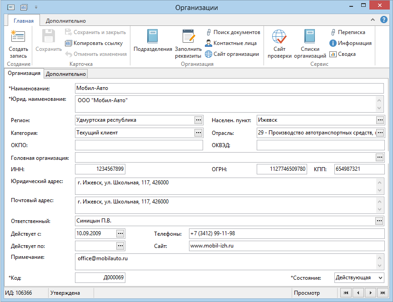Image resolution: width=393 pixels, height=302 pixels.
Task: Go to the last record
Action: point(383,293)
